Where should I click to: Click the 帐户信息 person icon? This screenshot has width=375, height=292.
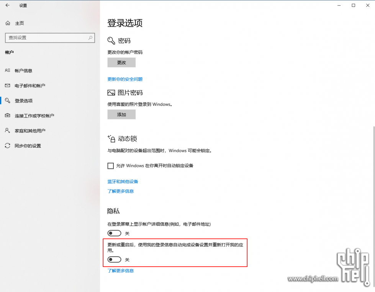[x=7, y=71]
